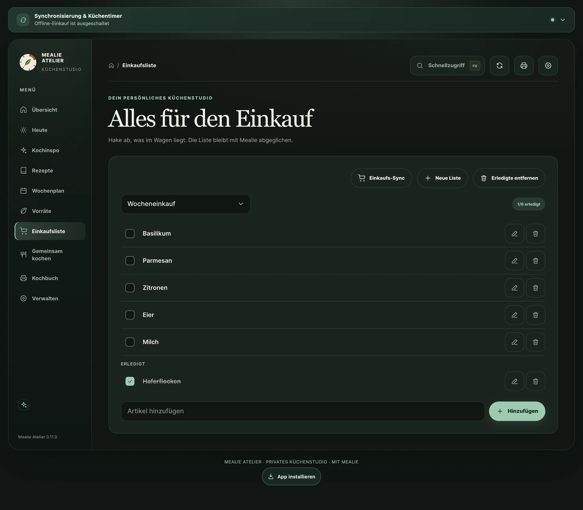
Task: Edit the Zitronen item
Action: tap(514, 288)
